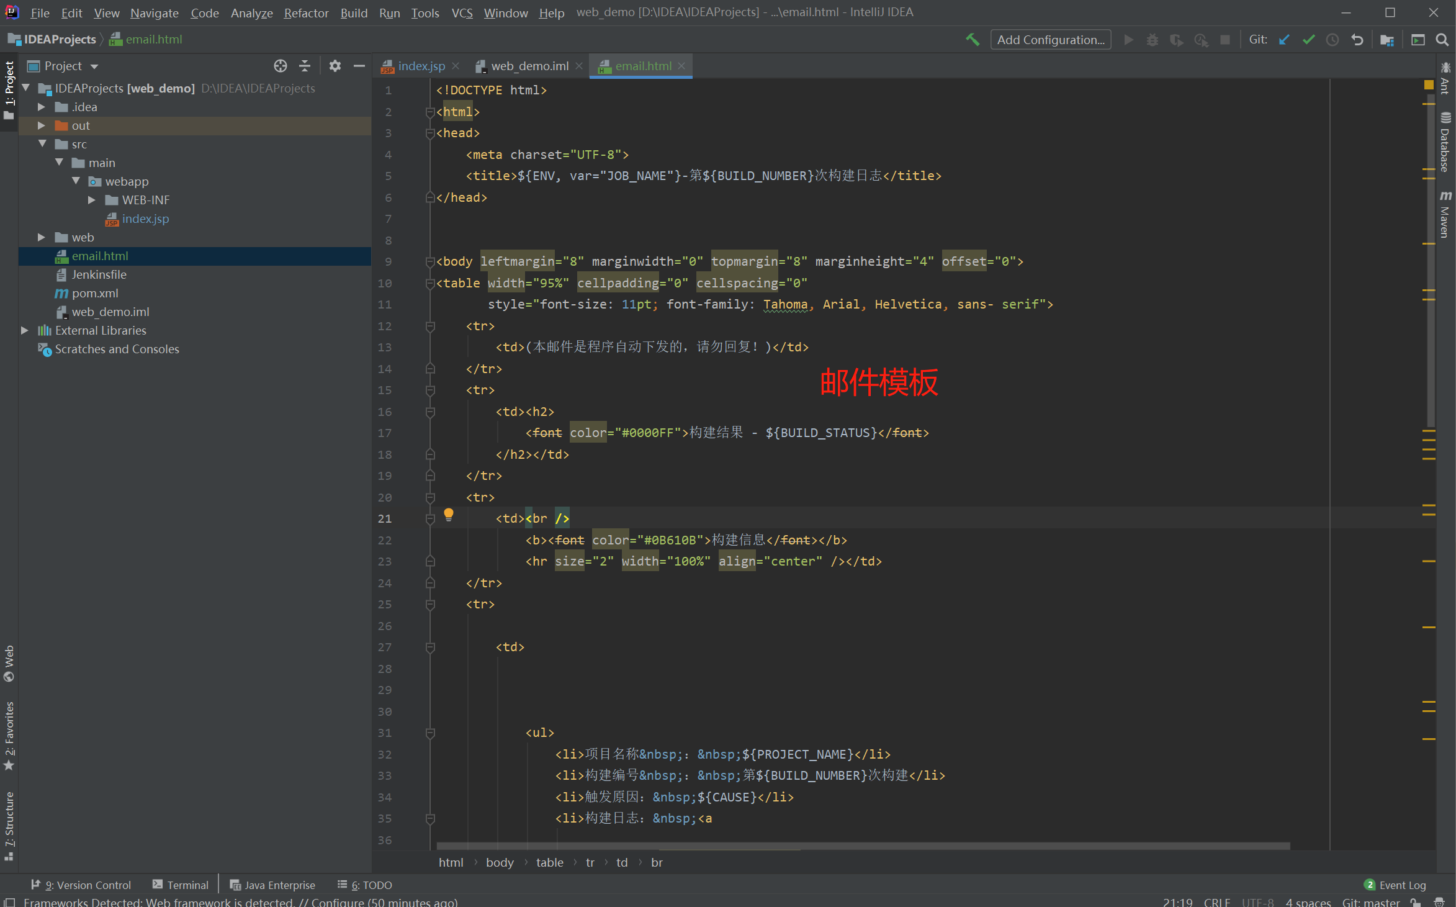Screen dimensions: 1456x907
Task: Click the Git Rollback arrow icon
Action: [x=1357, y=40]
